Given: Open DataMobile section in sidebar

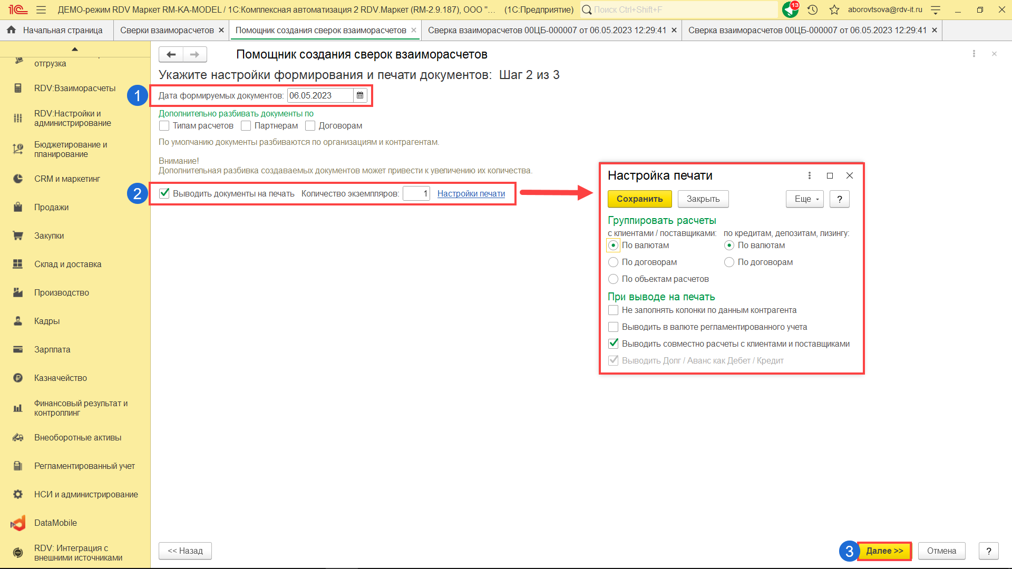Looking at the screenshot, I should click(55, 523).
